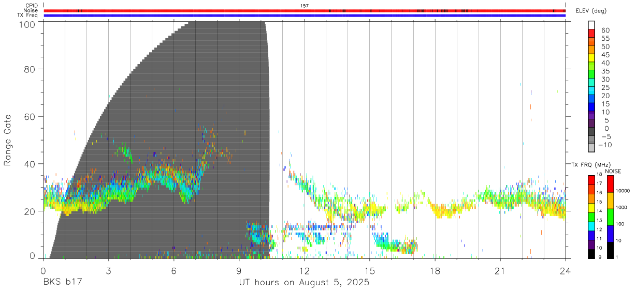Click the '9' tick on UT hours axis
Image resolution: width=636 pixels, height=293 pixels.
(x=239, y=271)
